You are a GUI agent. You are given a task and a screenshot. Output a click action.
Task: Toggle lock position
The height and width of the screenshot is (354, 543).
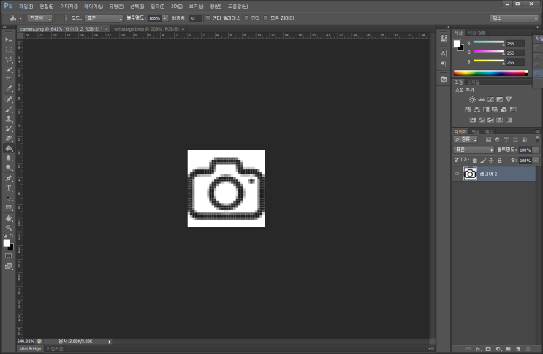[491, 161]
